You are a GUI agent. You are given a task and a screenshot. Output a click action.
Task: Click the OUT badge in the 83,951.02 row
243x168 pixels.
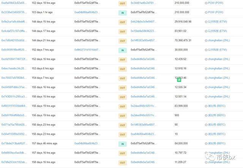122,31
